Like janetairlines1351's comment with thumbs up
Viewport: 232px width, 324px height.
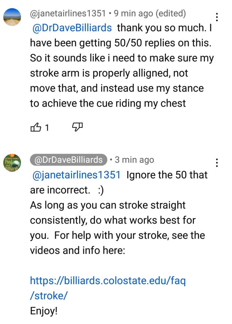tap(36, 127)
